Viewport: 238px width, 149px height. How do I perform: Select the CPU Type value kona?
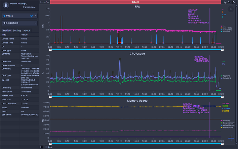(x=23, y=51)
